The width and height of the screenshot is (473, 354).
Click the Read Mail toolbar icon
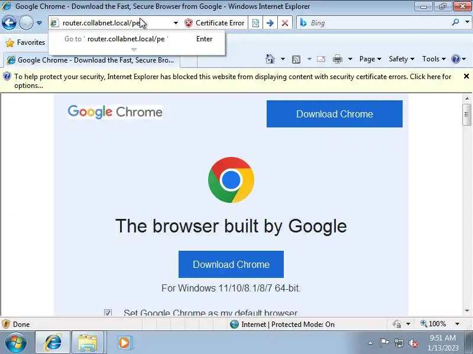(x=321, y=59)
